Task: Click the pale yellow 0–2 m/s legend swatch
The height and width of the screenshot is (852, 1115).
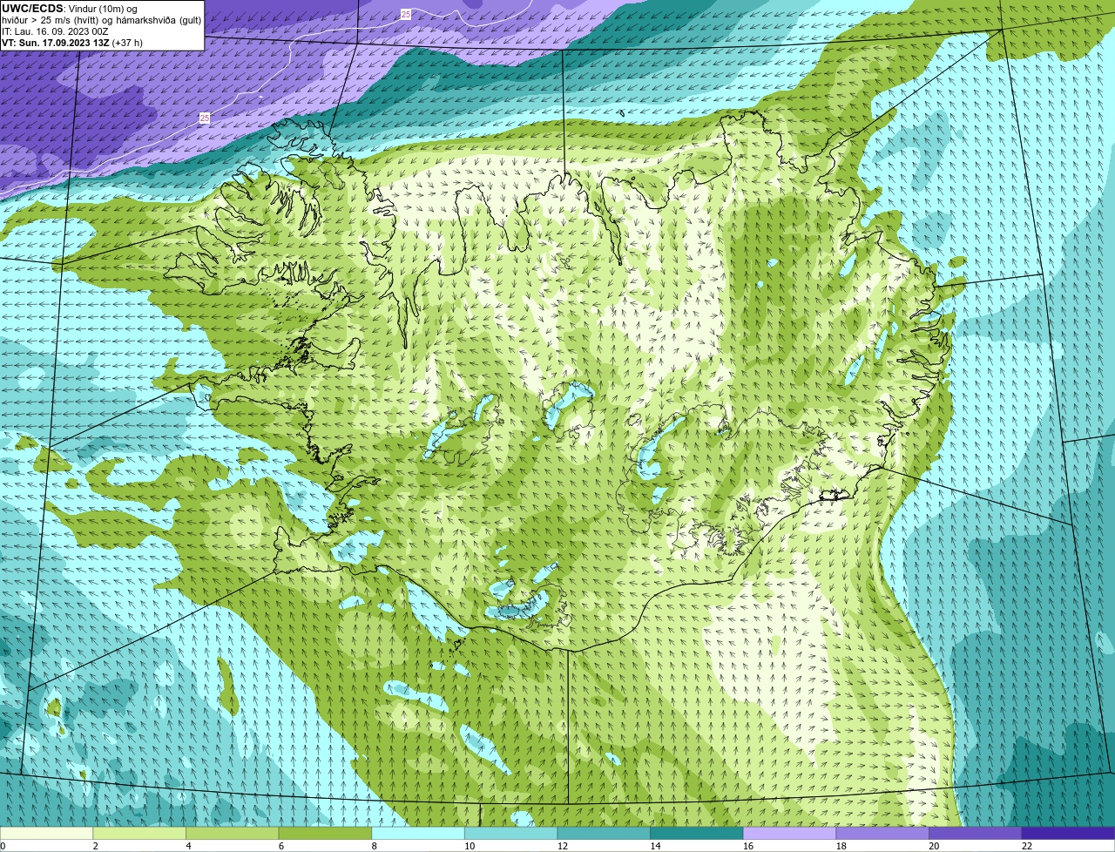Action: coord(46,834)
